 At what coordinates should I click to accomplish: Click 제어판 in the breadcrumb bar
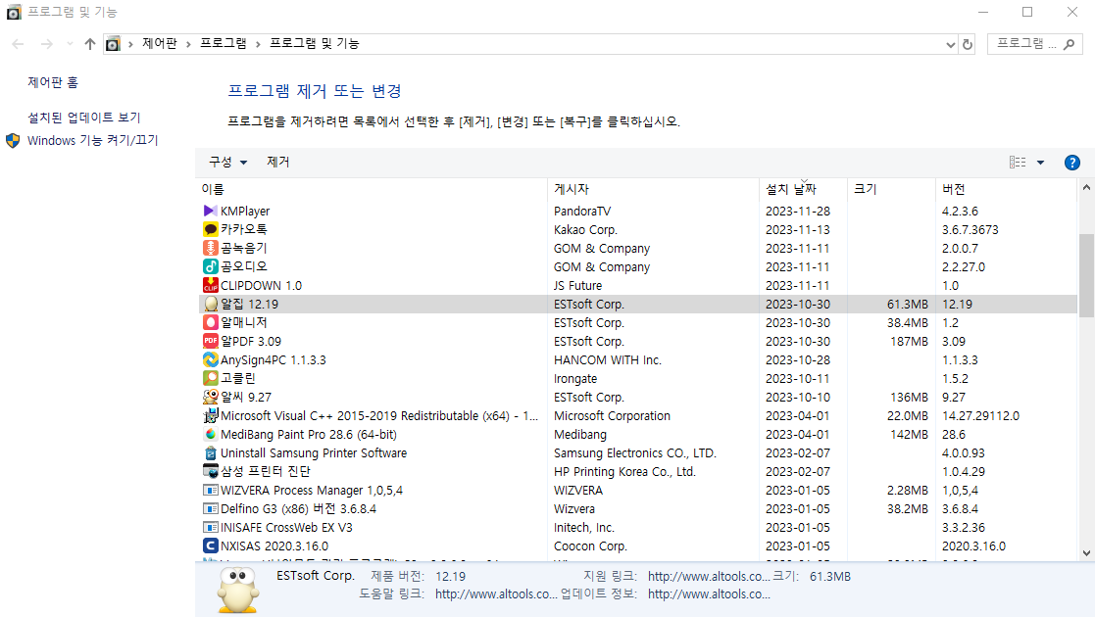tap(161, 43)
